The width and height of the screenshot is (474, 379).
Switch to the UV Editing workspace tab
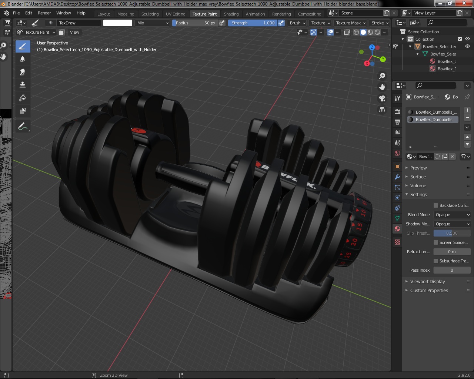pyautogui.click(x=176, y=14)
